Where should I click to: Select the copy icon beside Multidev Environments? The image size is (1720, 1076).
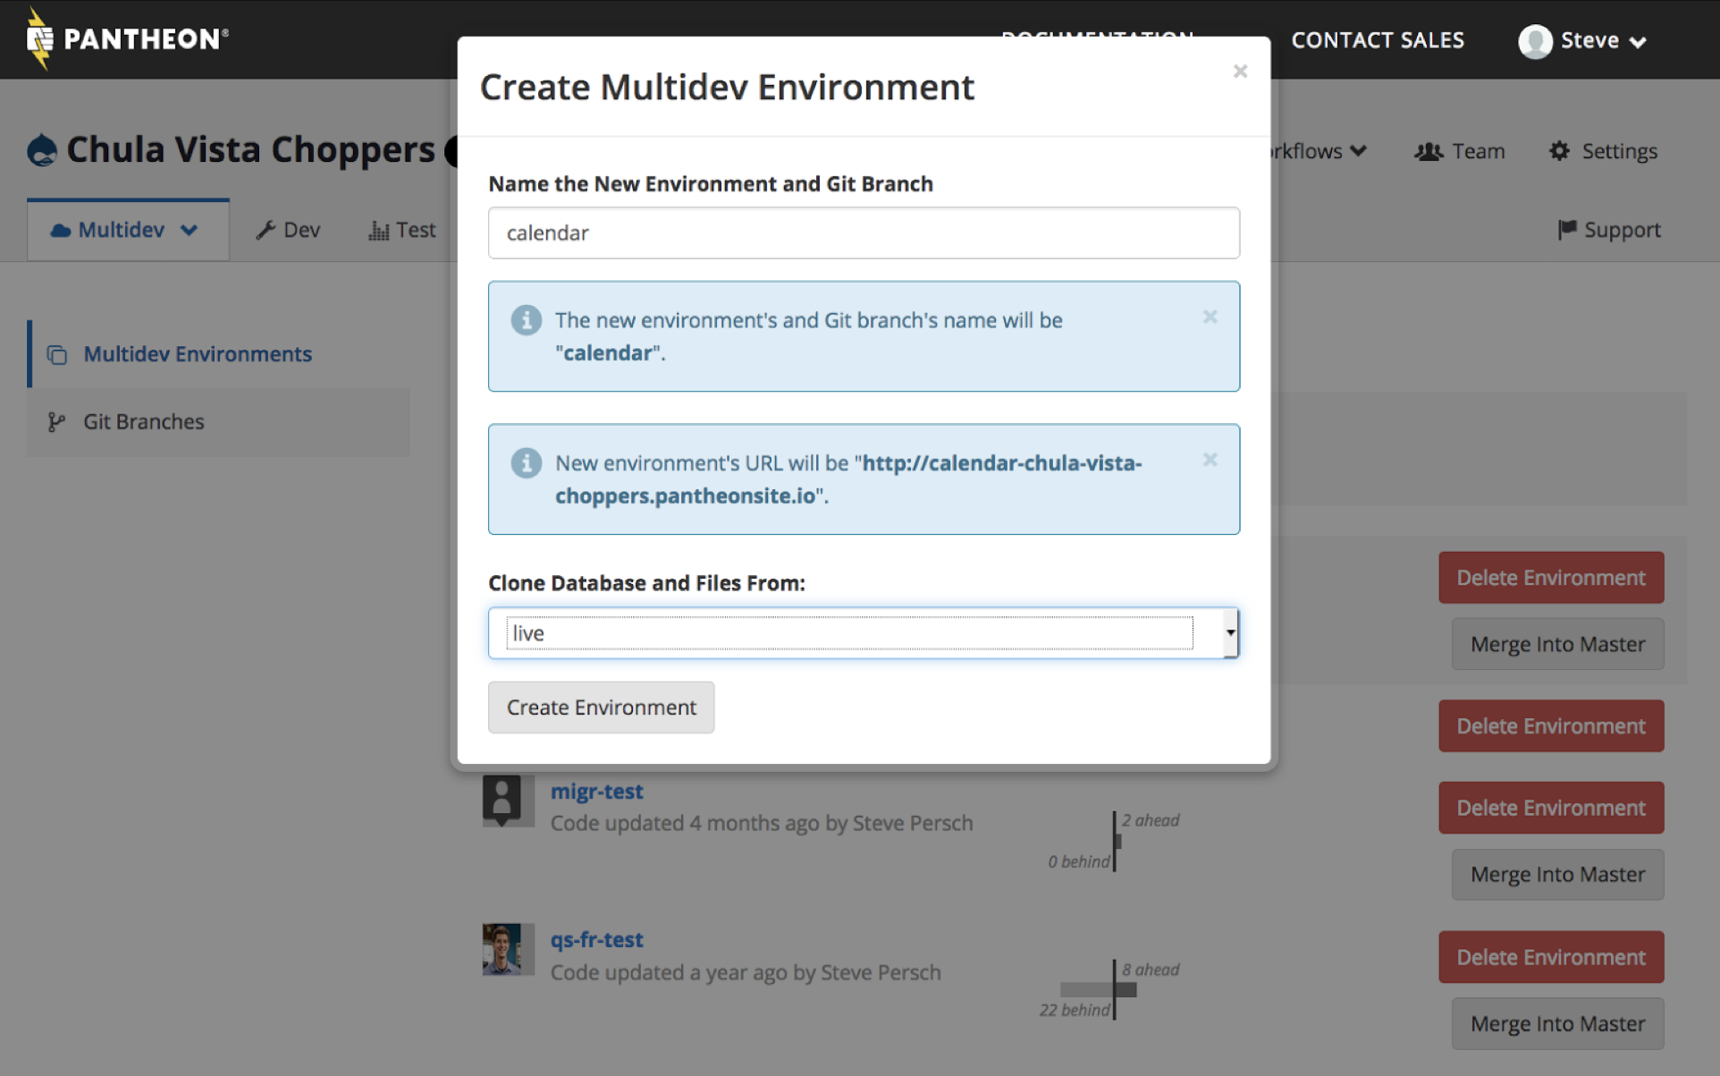[56, 354]
